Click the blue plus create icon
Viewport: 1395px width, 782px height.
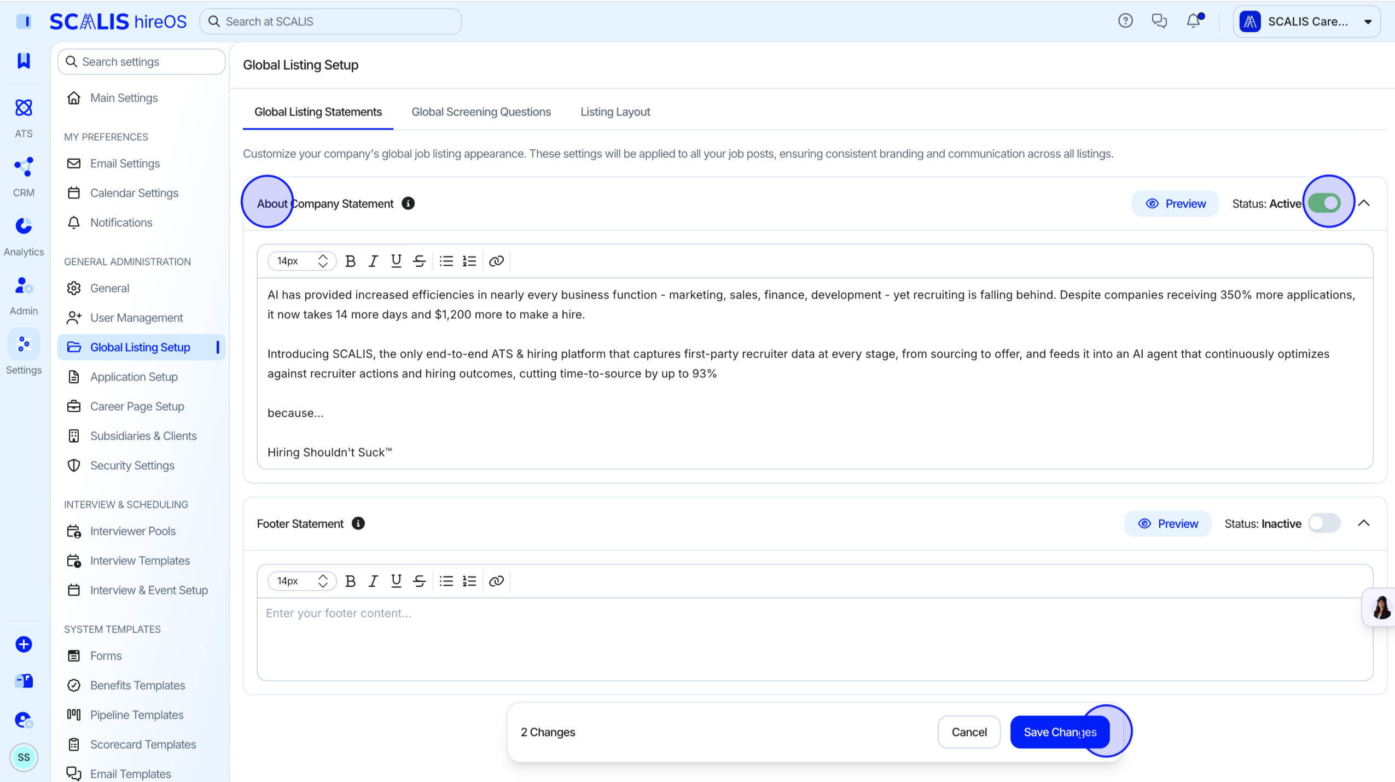pyautogui.click(x=24, y=644)
